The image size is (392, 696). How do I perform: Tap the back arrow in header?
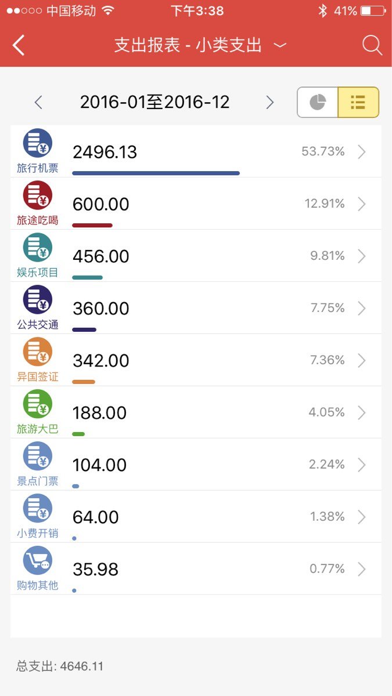[x=19, y=45]
